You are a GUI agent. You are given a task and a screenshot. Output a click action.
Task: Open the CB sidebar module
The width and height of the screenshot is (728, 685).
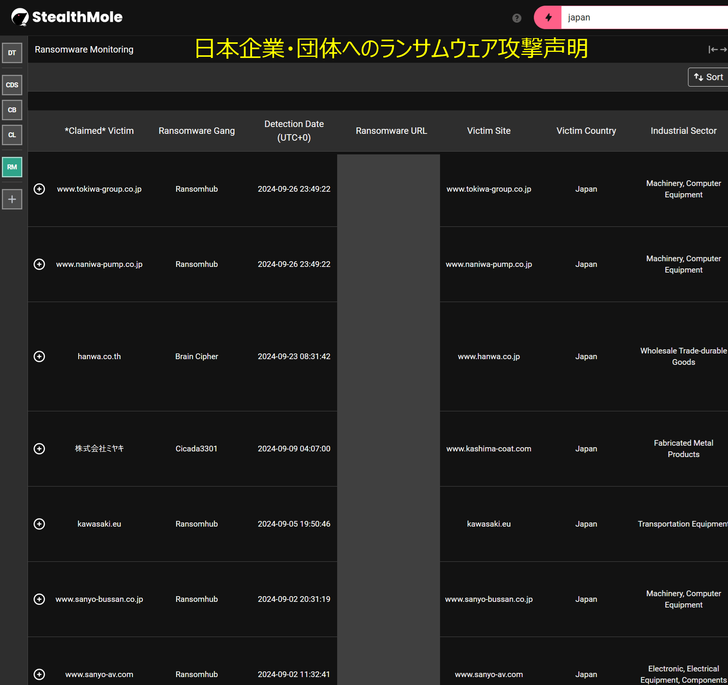pos(12,110)
